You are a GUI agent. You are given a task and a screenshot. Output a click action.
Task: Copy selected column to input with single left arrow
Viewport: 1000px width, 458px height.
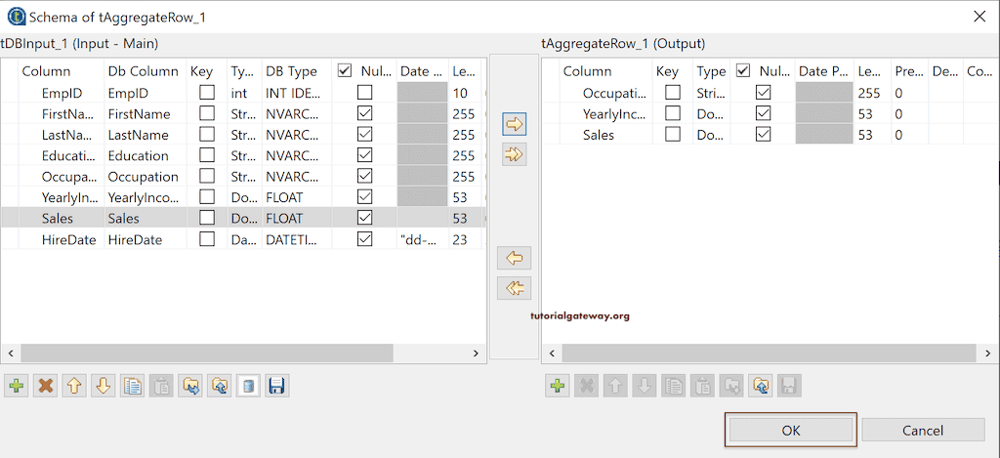(x=514, y=259)
